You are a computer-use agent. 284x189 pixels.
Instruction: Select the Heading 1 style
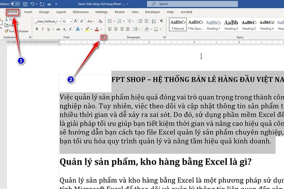213,24
